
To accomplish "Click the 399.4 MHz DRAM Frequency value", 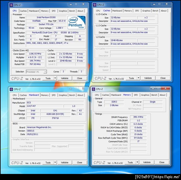I will [x=138, y=117].
